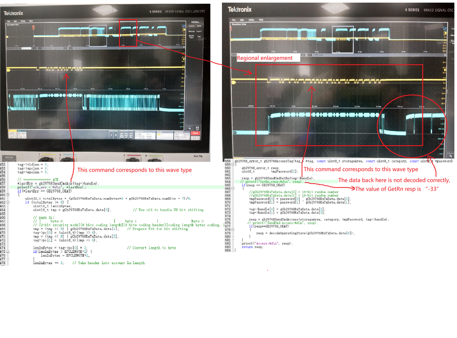The width and height of the screenshot is (457, 338).
Task: Open Edit menu on right oscilloscope screen
Action: [x=242, y=20]
